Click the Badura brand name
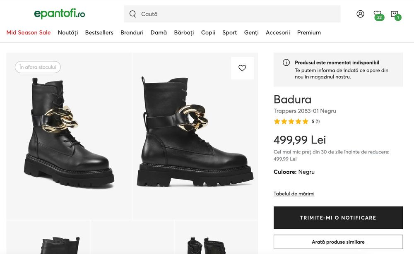 [x=292, y=99]
